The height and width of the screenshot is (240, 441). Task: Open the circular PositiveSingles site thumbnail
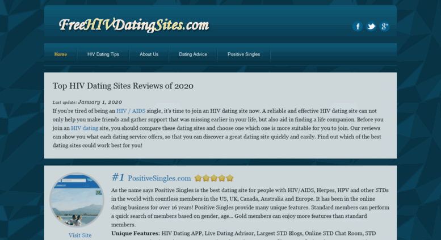click(x=77, y=200)
